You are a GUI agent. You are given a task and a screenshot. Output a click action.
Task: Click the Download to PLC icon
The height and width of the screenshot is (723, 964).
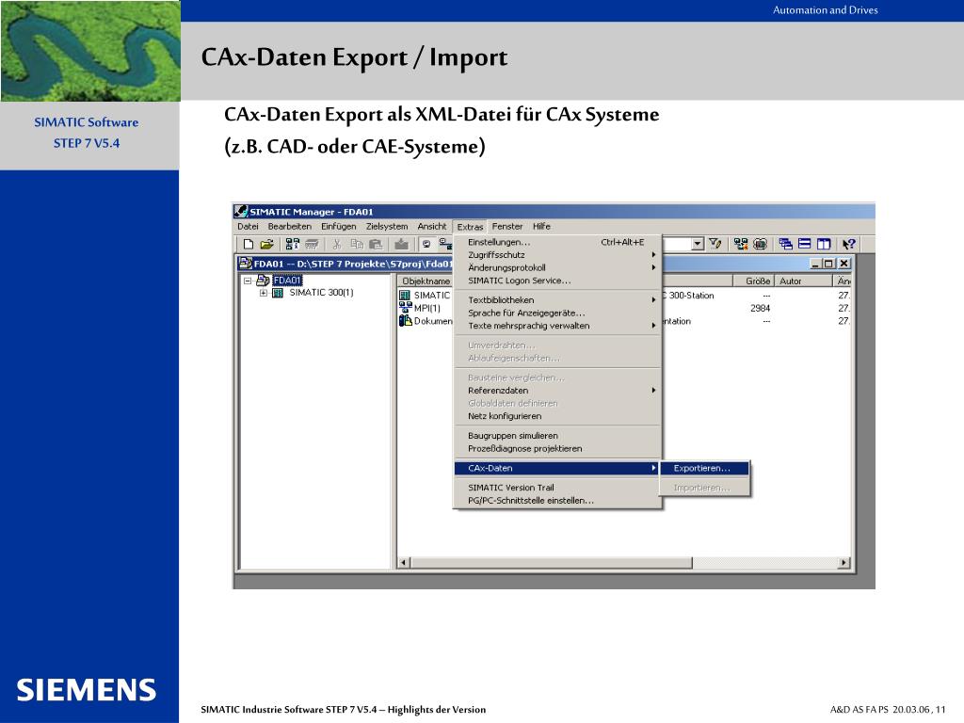(401, 244)
